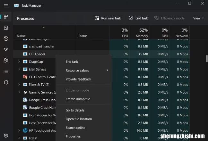The height and width of the screenshot is (141, 208).
Task: Select the Processes sidebar icon
Action: (6, 17)
